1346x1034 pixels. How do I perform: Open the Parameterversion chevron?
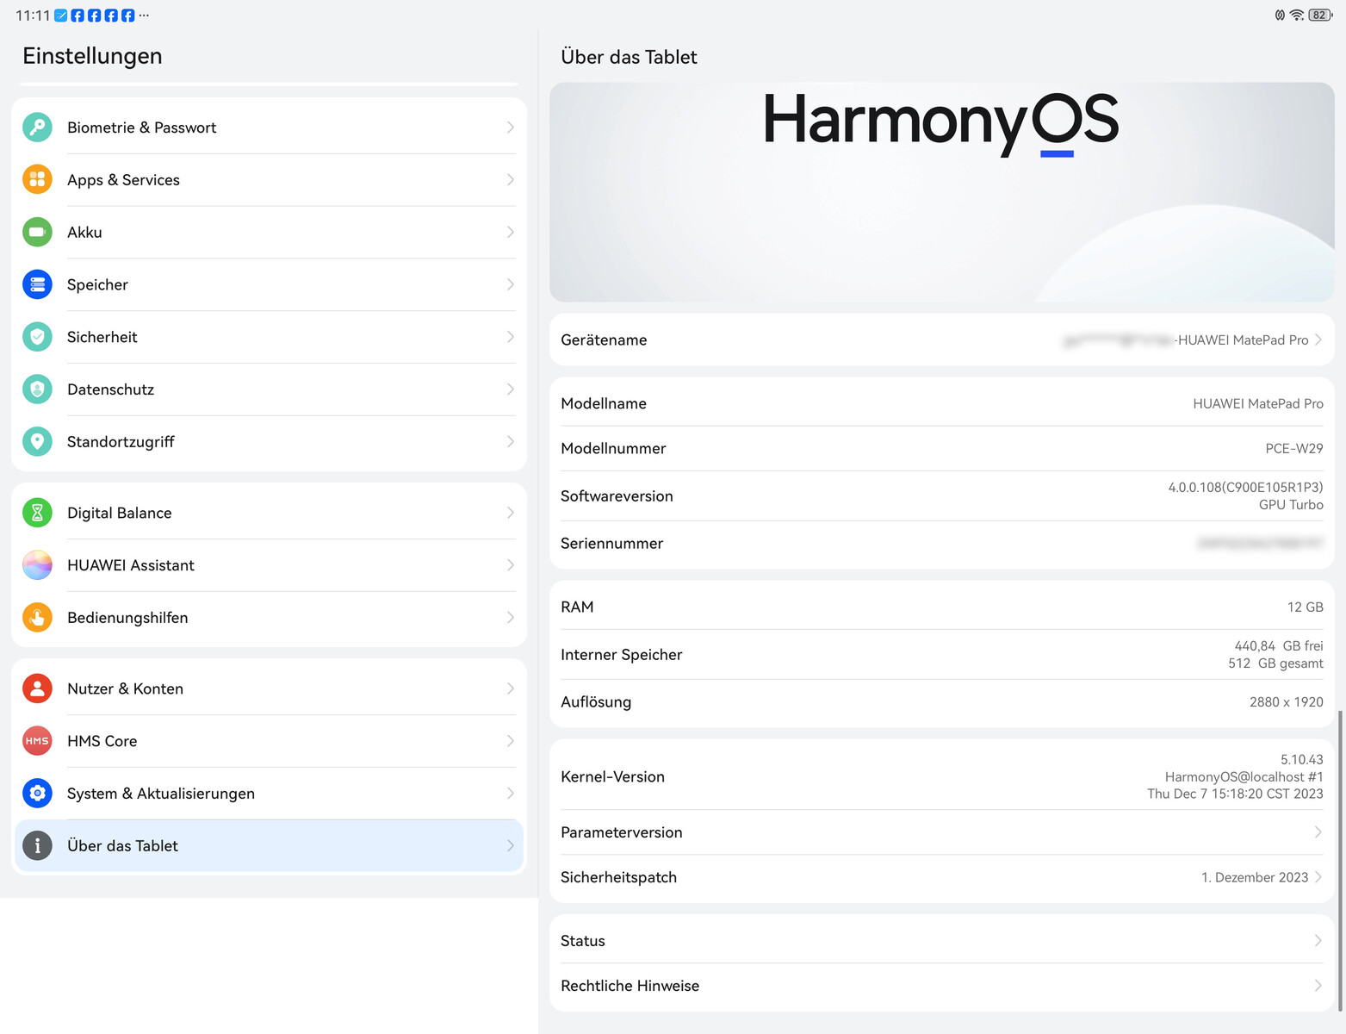click(1318, 832)
